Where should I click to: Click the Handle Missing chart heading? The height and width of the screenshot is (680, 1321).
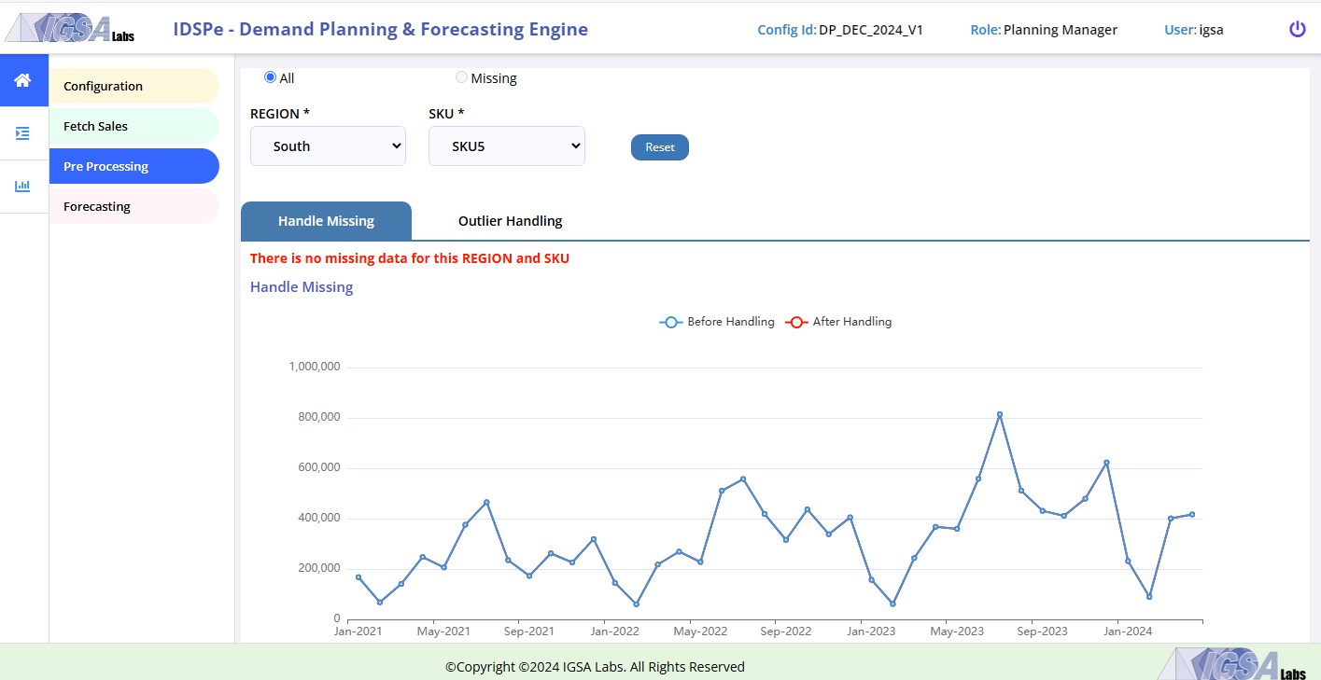(302, 287)
